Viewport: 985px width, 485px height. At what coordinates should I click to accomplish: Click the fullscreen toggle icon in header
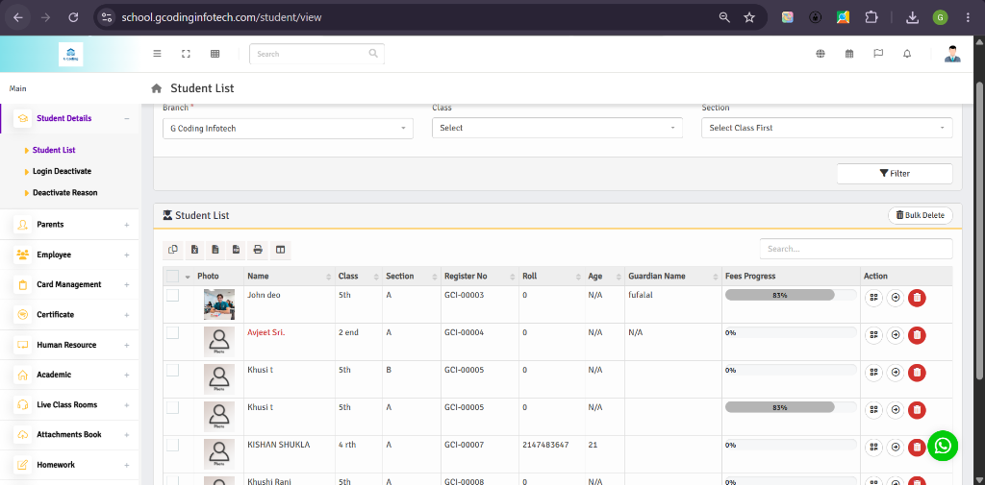tap(186, 54)
